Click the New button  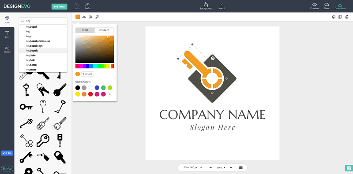(x=60, y=7)
